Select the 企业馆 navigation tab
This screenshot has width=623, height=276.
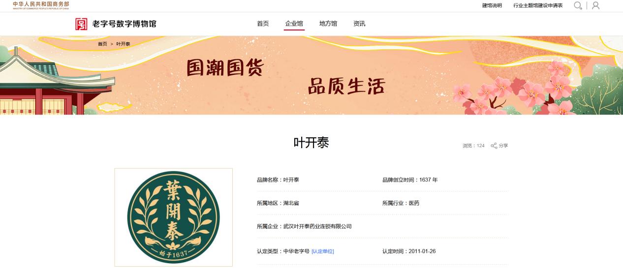point(294,24)
